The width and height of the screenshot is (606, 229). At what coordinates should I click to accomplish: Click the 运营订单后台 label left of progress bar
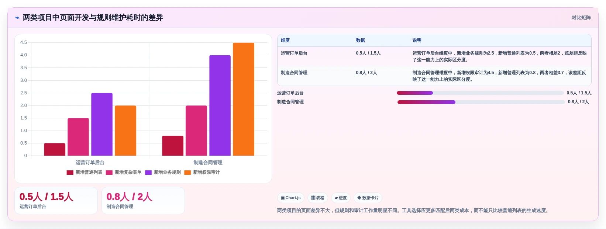click(290, 93)
